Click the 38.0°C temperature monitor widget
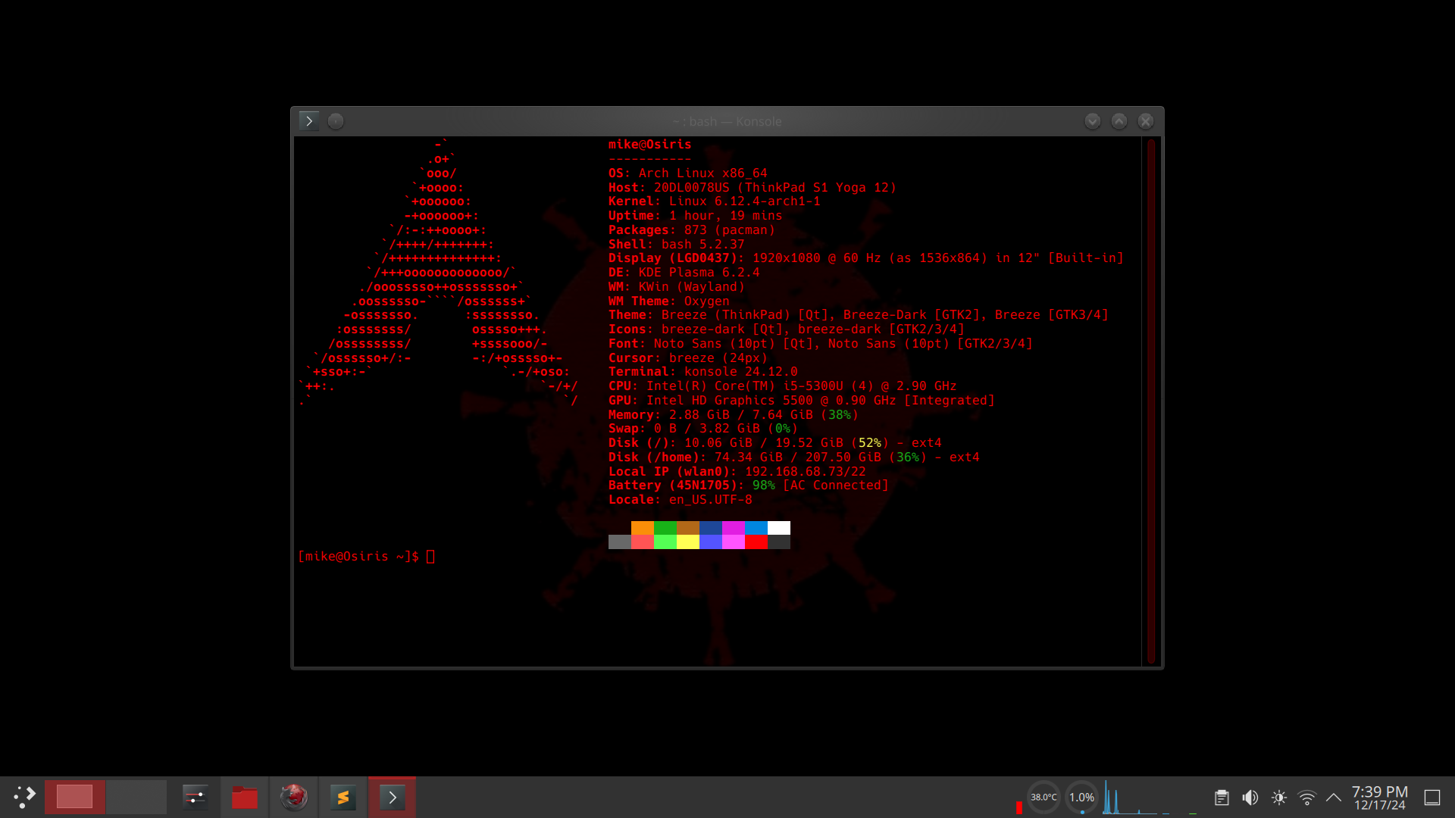The image size is (1455, 818). pos(1043,797)
